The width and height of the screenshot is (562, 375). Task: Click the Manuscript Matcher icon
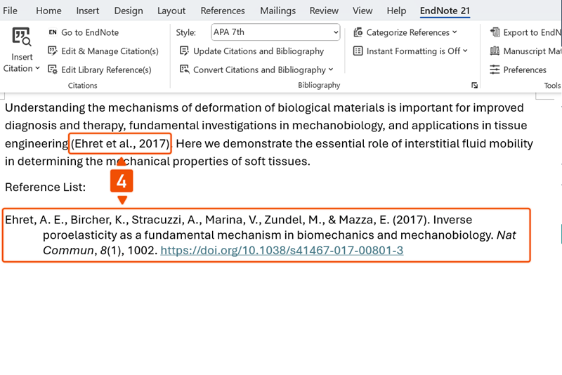point(495,51)
